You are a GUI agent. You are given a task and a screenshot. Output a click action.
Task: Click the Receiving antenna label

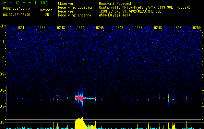(x=75, y=15)
